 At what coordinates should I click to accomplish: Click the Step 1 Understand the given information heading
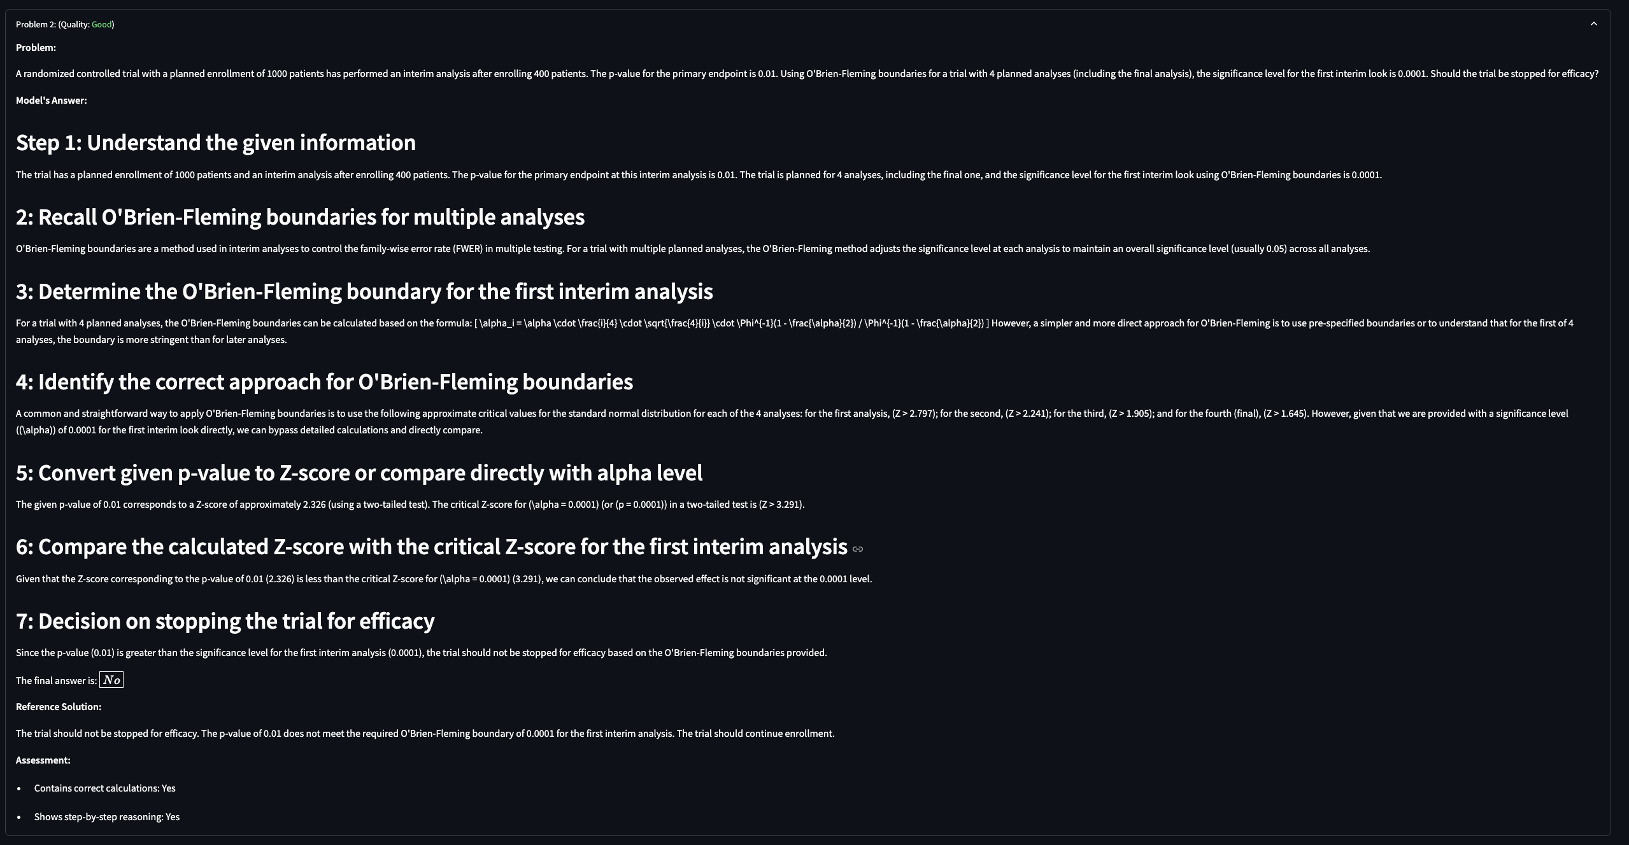pos(216,143)
